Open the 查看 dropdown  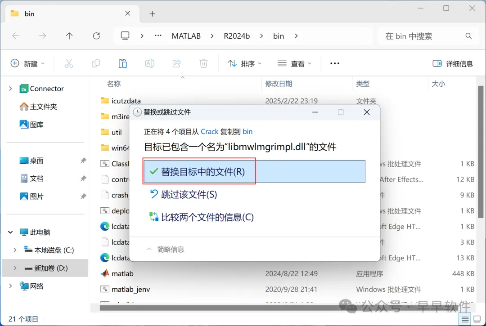click(294, 63)
